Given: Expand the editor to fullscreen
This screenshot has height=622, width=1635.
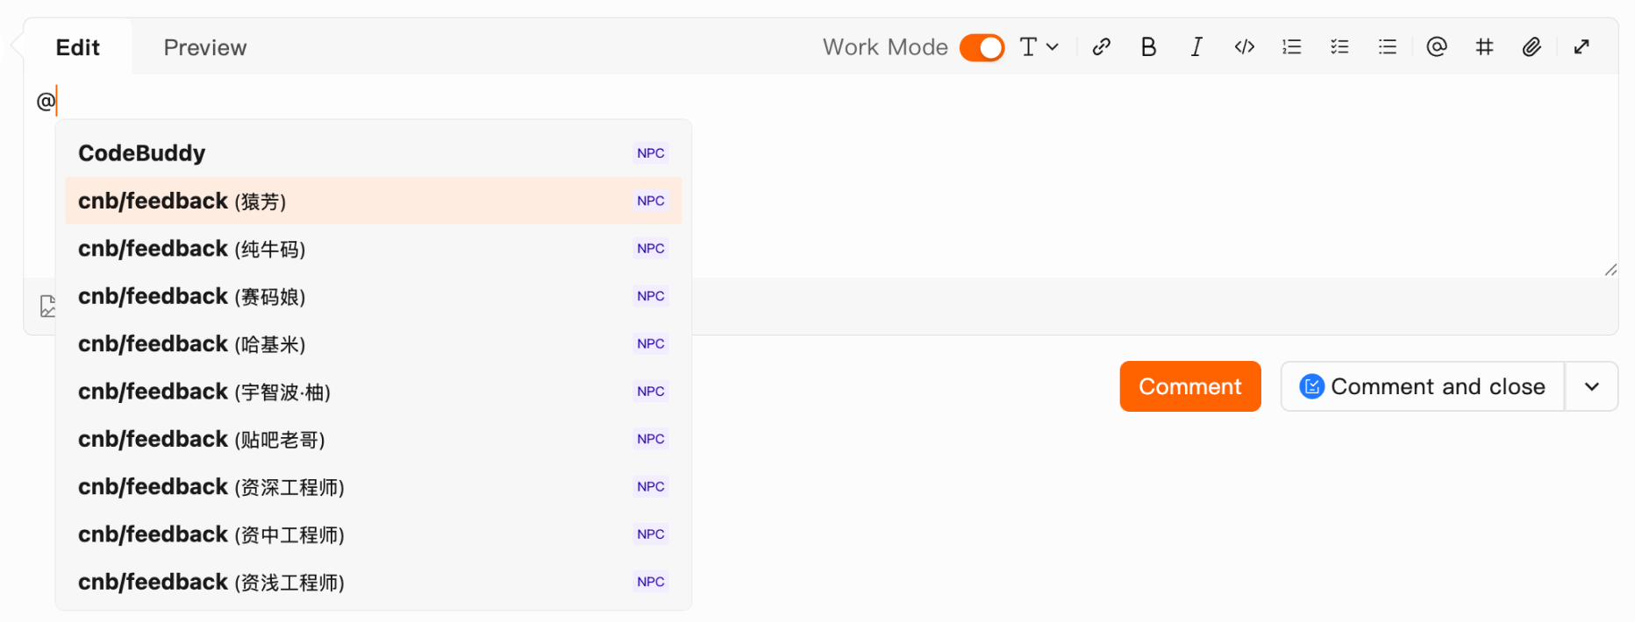Looking at the screenshot, I should point(1581,47).
